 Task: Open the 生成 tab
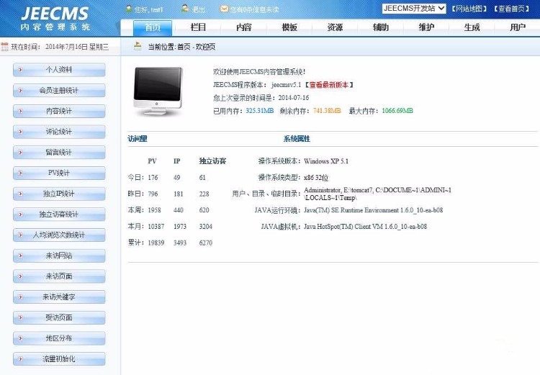(x=472, y=27)
